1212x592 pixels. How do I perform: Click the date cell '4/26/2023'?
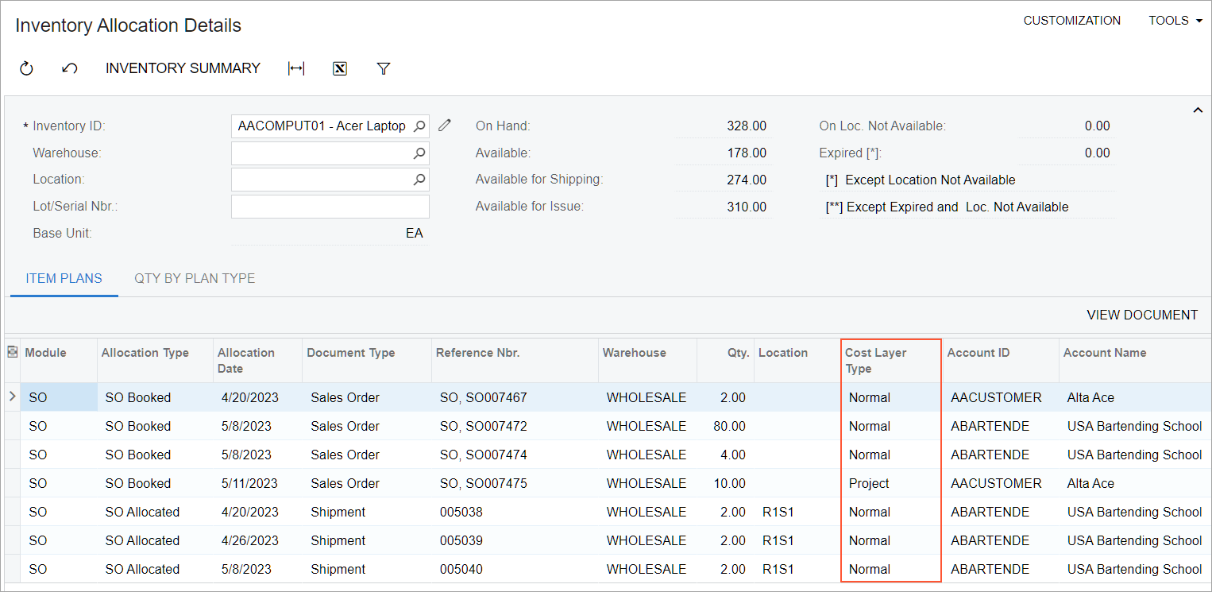[x=258, y=540]
